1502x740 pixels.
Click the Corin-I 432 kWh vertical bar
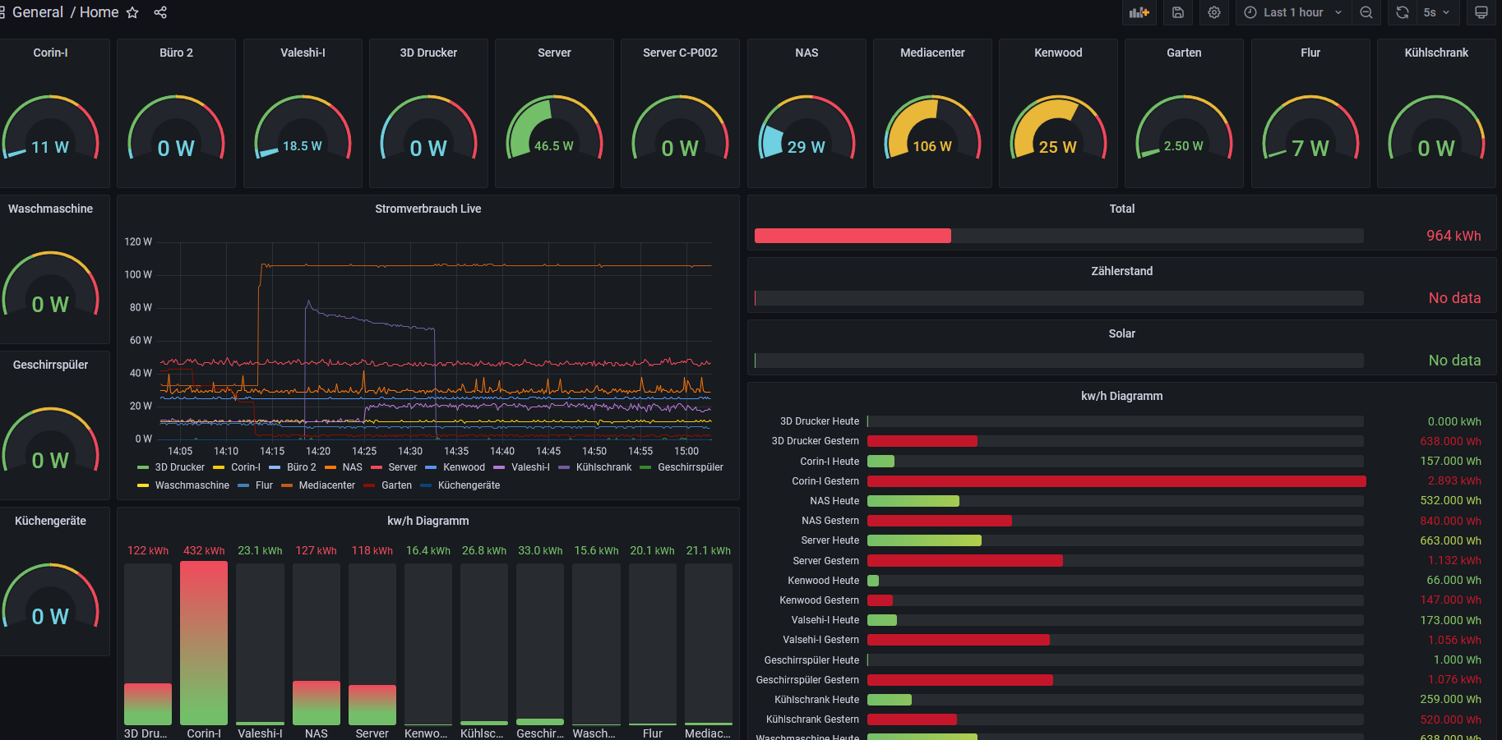(x=204, y=642)
